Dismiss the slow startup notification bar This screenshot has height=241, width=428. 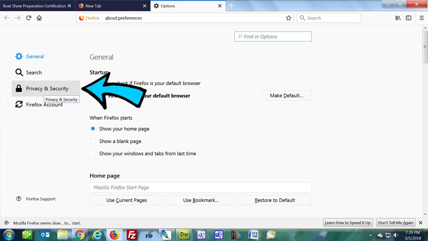coord(421,223)
